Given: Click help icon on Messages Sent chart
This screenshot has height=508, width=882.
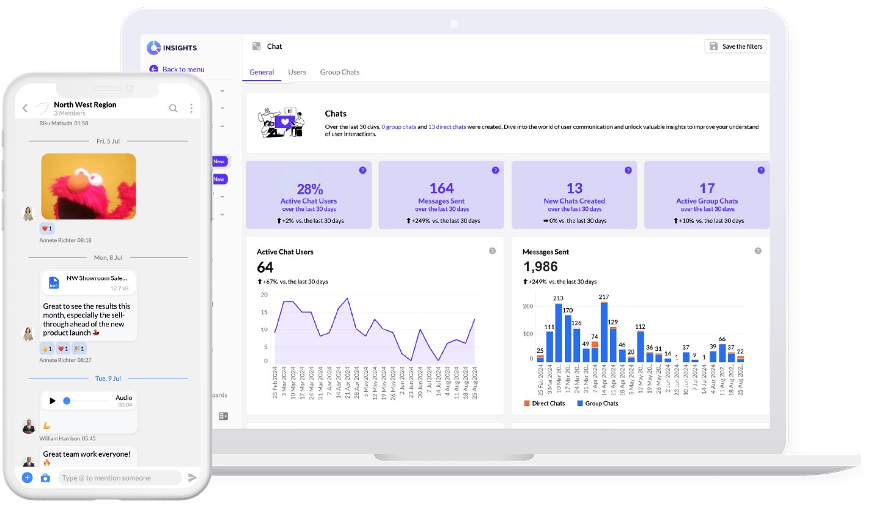Looking at the screenshot, I should (x=758, y=251).
